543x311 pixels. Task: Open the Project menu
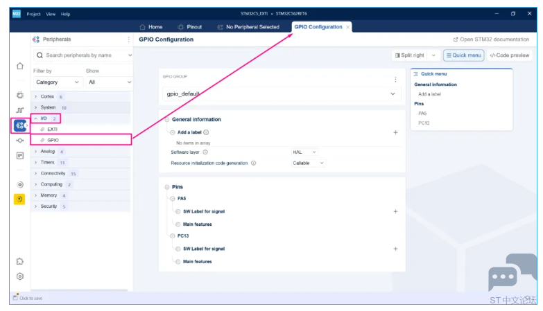pyautogui.click(x=33, y=14)
